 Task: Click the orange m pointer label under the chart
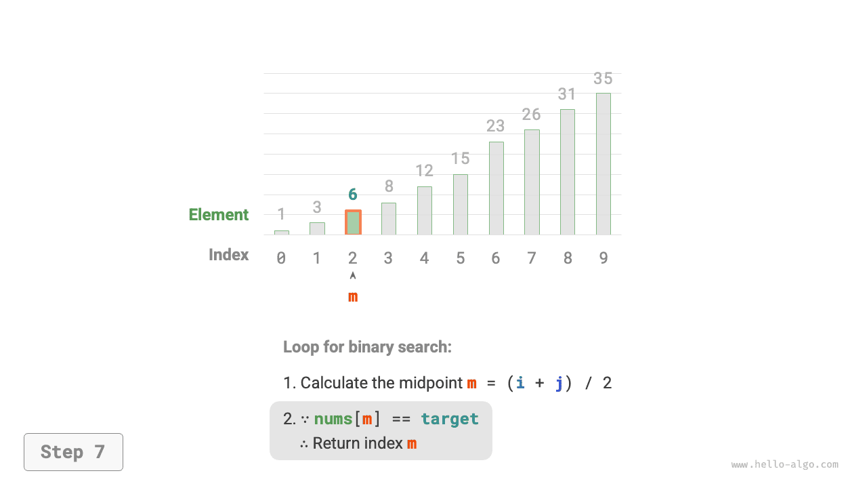(352, 296)
